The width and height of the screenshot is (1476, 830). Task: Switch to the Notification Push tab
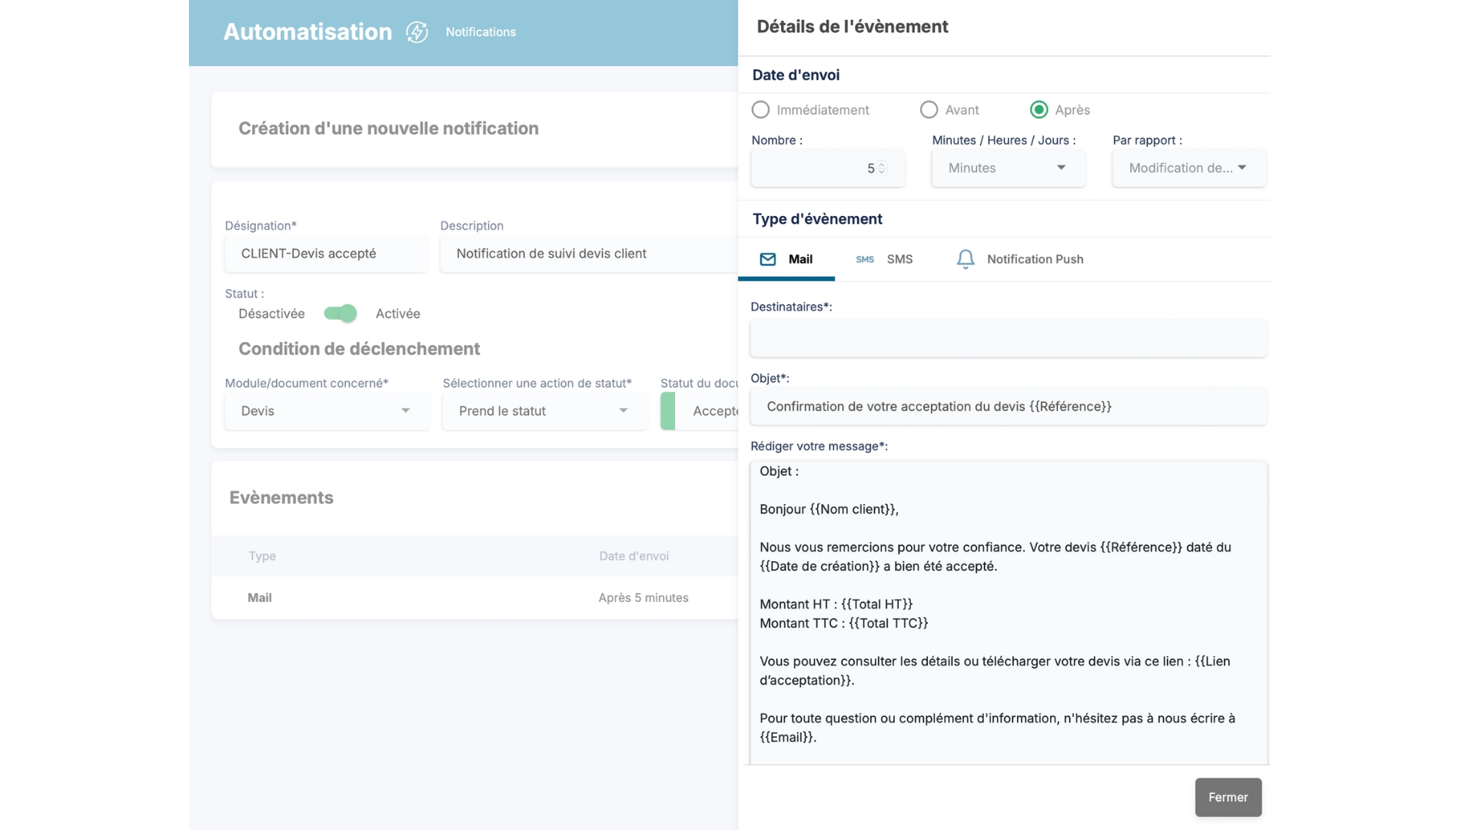click(x=1034, y=259)
